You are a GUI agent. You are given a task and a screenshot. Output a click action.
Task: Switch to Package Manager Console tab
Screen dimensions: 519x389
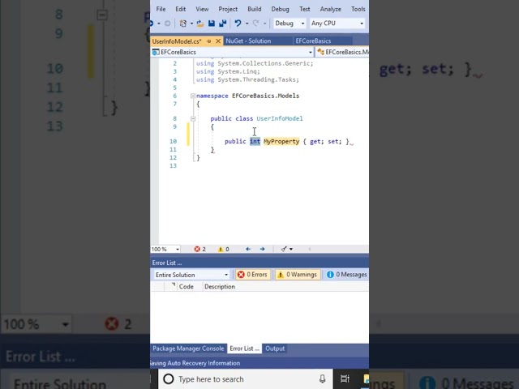click(x=188, y=348)
